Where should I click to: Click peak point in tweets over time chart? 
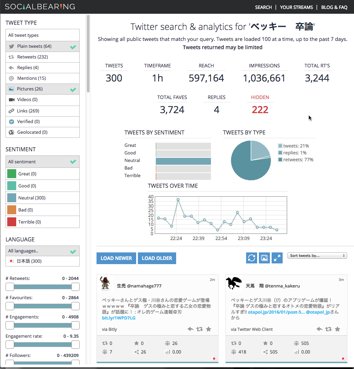(178, 199)
